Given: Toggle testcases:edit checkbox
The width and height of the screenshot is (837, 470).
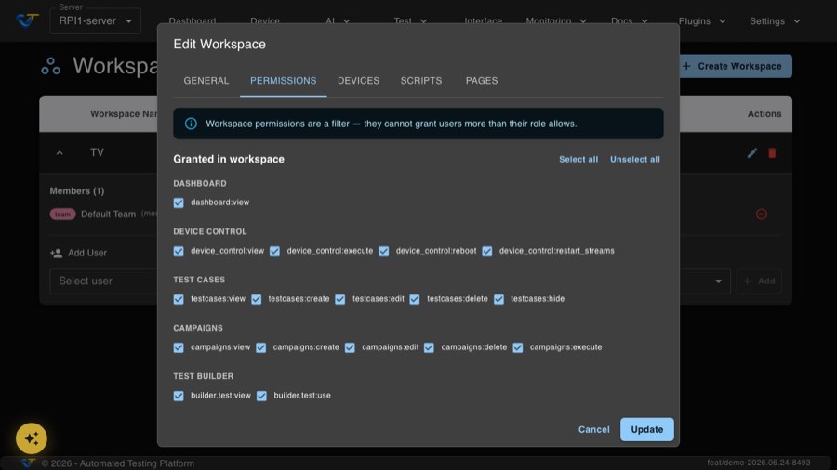Looking at the screenshot, I should 340,299.
